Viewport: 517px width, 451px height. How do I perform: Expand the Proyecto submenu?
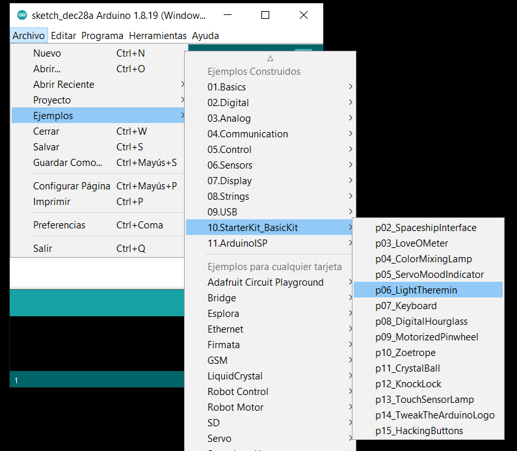98,100
